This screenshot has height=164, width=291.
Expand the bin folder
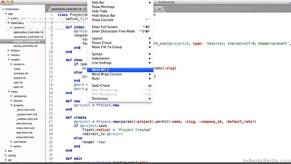(6, 151)
